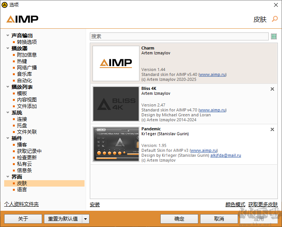The width and height of the screenshot is (282, 227).
Task: Open the 颜色模式 link
Action: click(235, 204)
